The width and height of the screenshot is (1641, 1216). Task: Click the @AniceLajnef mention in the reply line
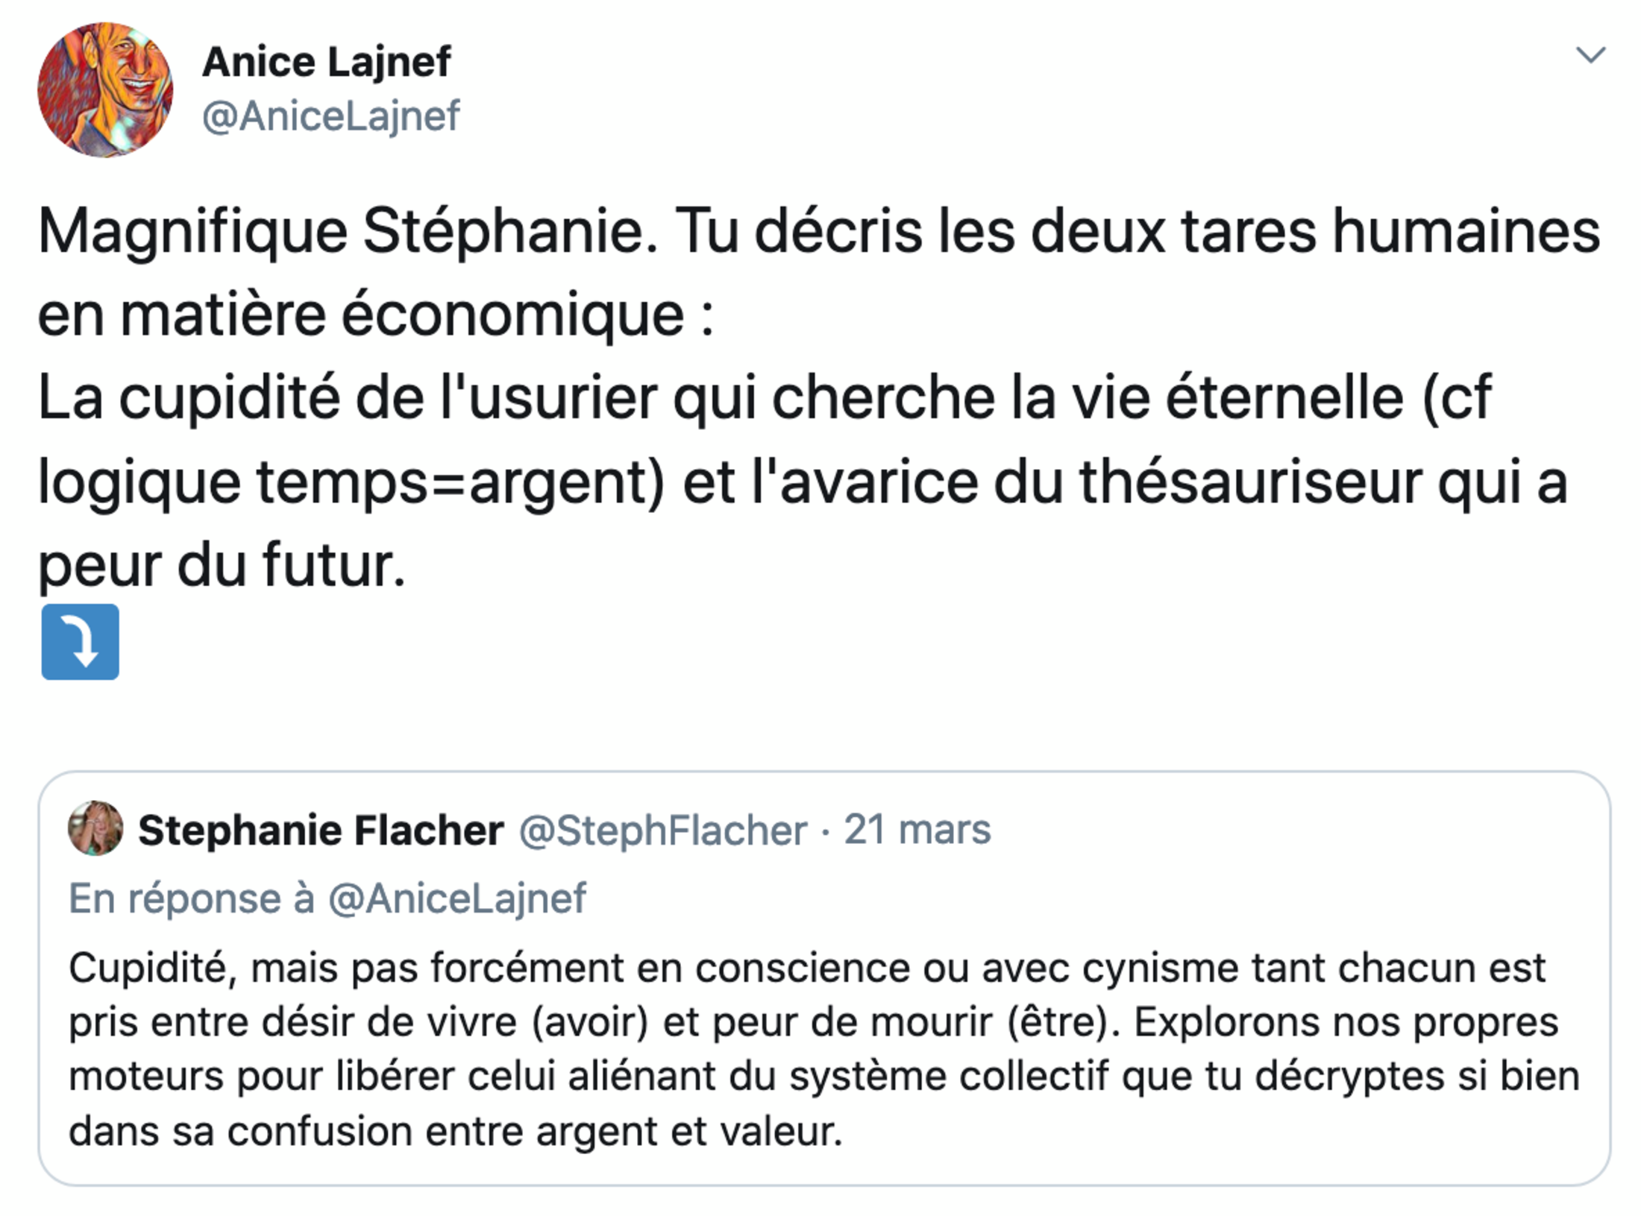point(457,898)
